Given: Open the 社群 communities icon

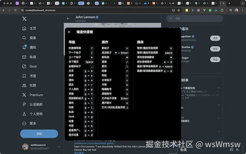Looking at the screenshot, I should click(24, 85).
